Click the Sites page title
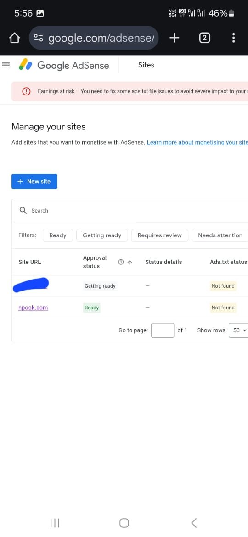The image size is (248, 537). [146, 65]
